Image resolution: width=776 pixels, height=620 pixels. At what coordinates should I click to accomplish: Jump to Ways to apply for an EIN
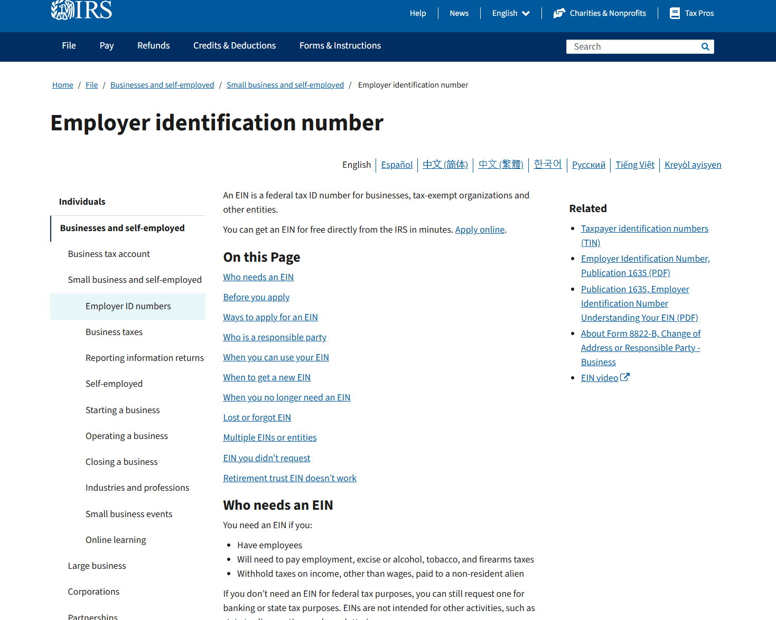pos(270,317)
